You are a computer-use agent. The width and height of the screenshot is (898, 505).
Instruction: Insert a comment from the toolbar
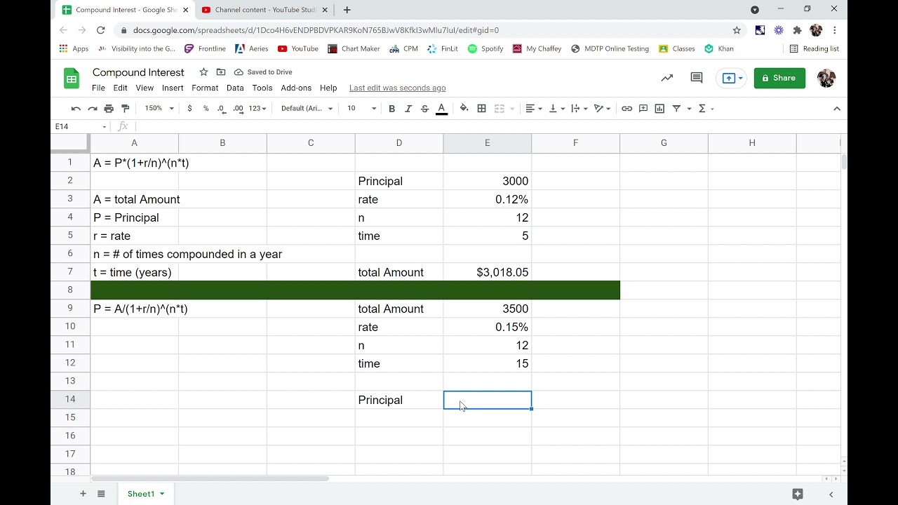[643, 108]
